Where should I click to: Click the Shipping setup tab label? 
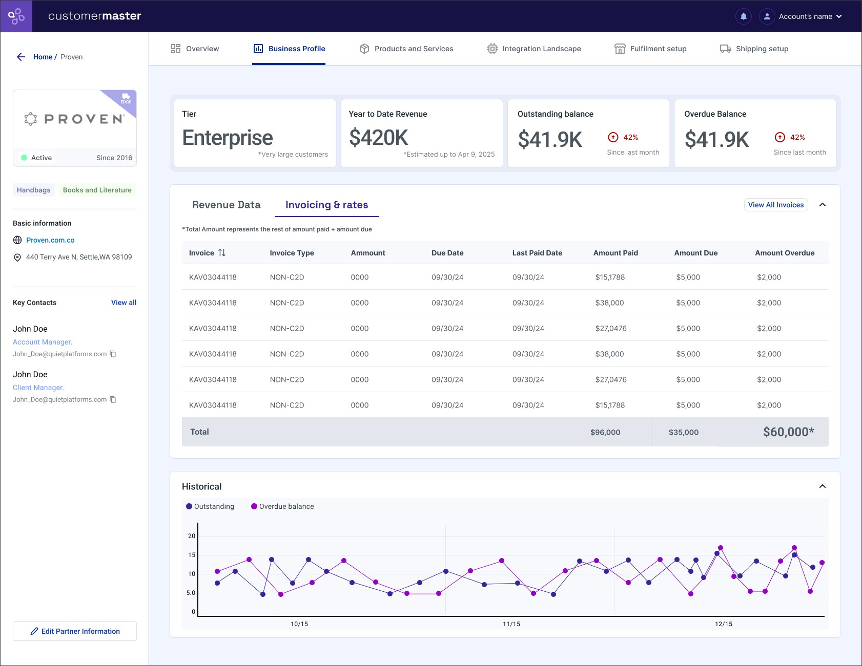pyautogui.click(x=762, y=49)
